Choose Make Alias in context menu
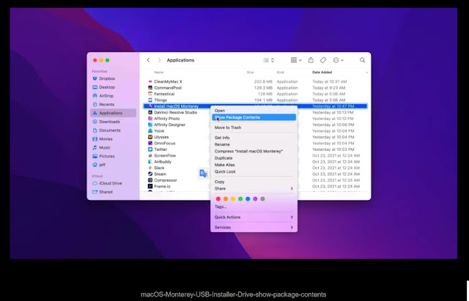Image resolution: width=469 pixels, height=301 pixels. pos(254,165)
